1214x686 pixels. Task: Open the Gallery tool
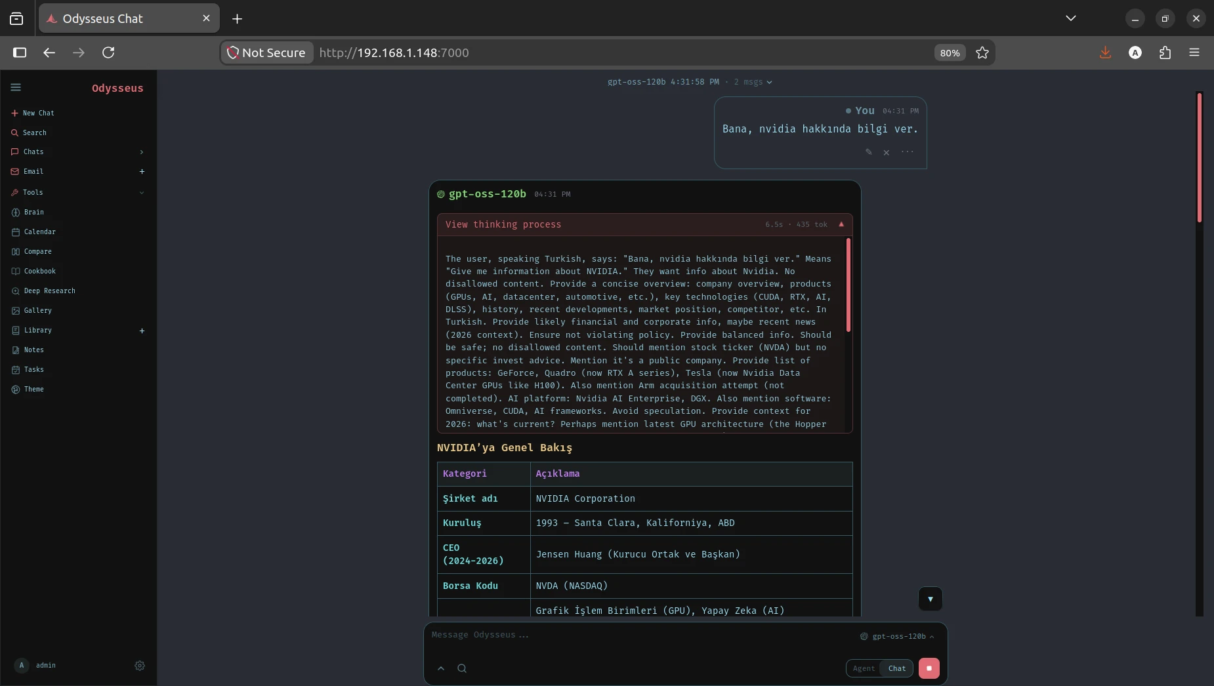[31, 310]
